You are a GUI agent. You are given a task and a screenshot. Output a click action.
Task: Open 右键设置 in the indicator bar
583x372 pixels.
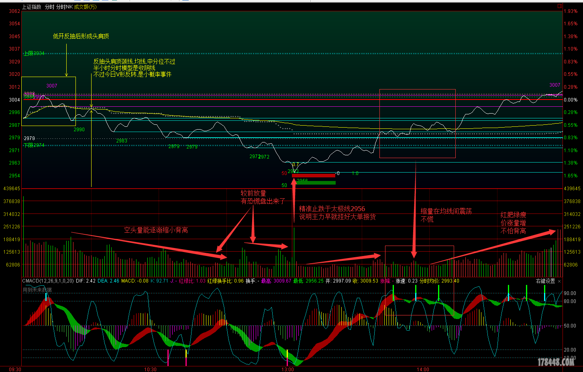pos(545,281)
